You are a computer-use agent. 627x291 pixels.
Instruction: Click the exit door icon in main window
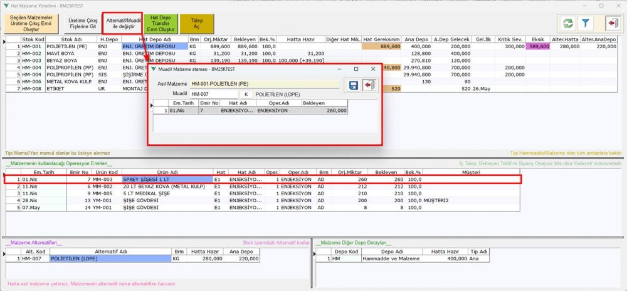tap(611, 23)
